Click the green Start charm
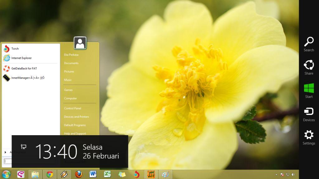 pos(309,91)
